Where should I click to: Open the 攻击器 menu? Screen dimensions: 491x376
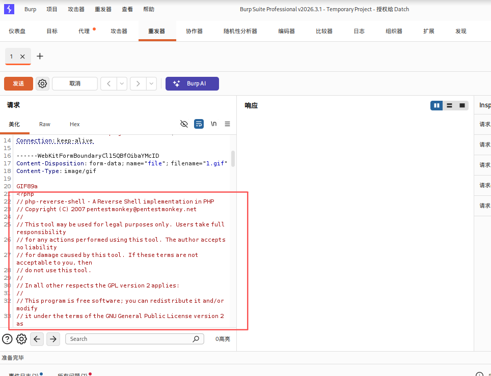(76, 9)
